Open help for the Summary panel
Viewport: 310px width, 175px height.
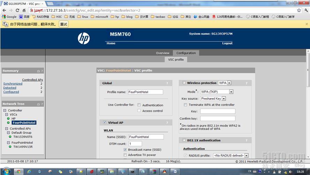coord(42,71)
